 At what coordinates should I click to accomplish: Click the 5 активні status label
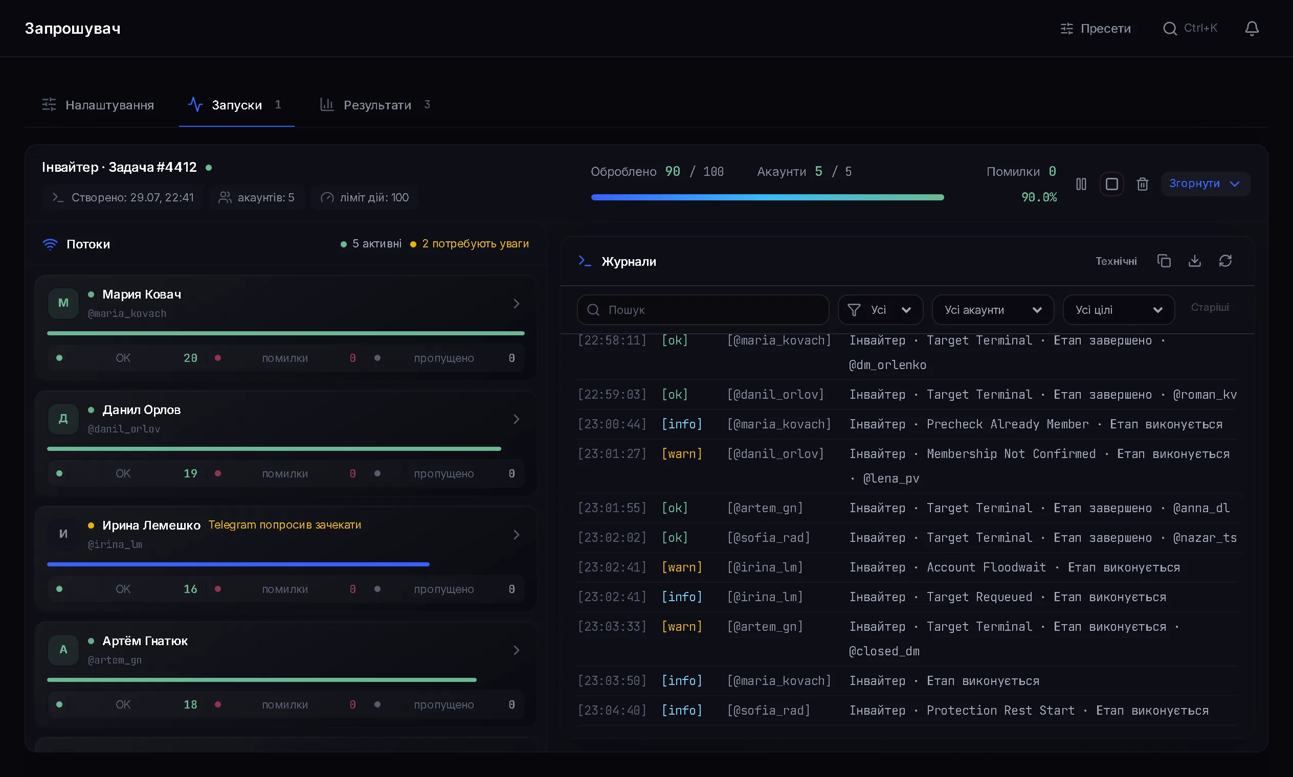pos(371,244)
